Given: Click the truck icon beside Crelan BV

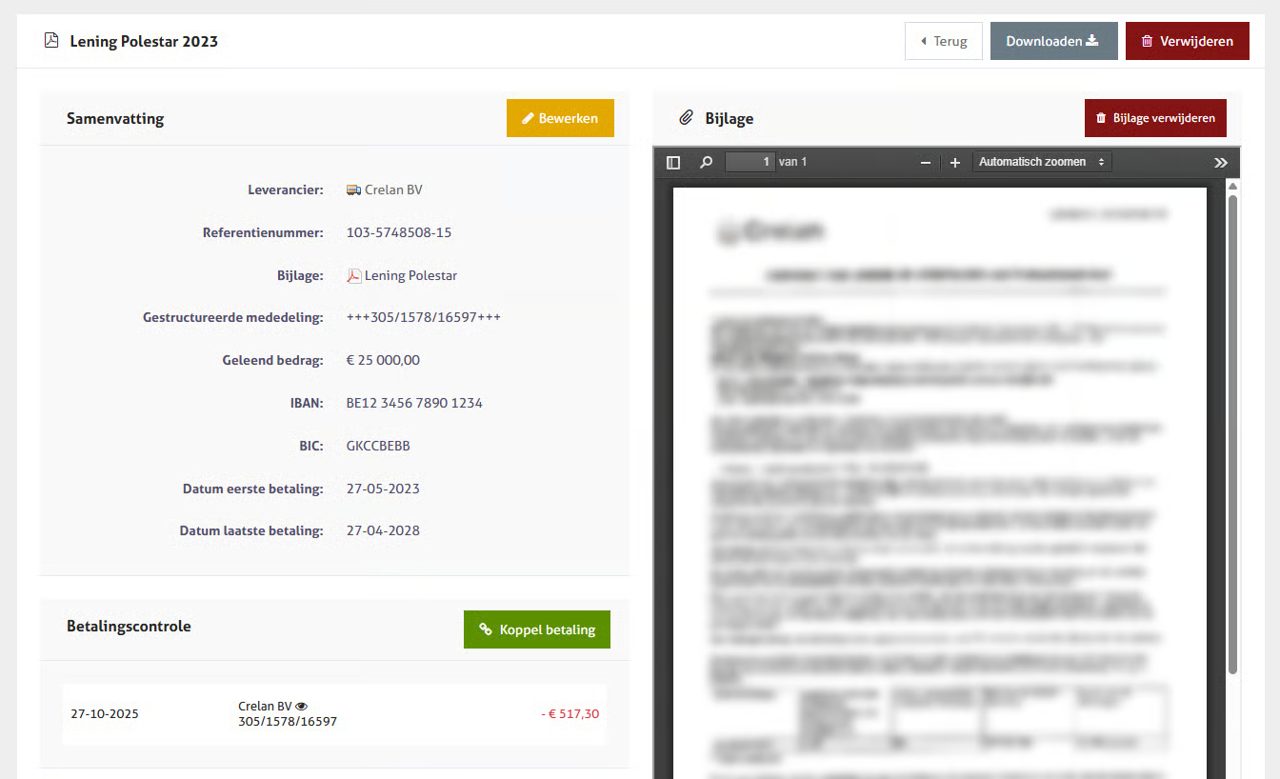Looking at the screenshot, I should tap(353, 190).
